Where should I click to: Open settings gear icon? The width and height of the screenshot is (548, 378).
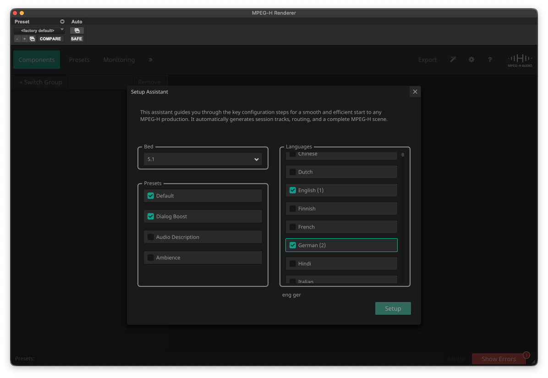click(471, 60)
